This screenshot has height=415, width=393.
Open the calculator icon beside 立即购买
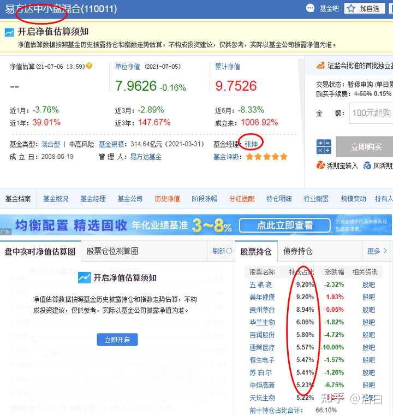[x=324, y=147]
